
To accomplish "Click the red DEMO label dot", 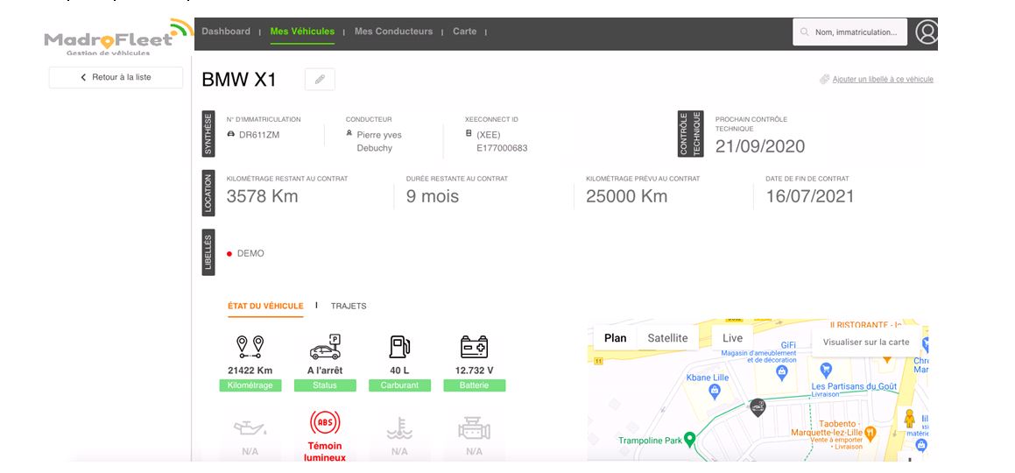I will pyautogui.click(x=229, y=254).
